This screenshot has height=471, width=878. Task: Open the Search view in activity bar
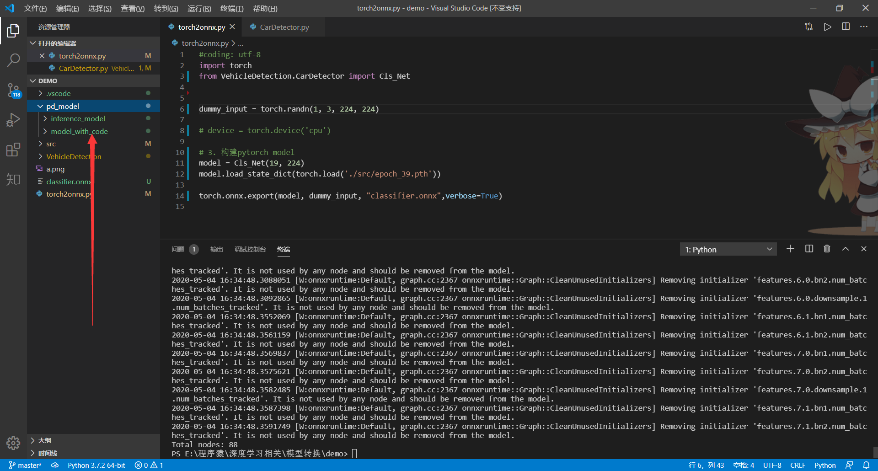(13, 60)
